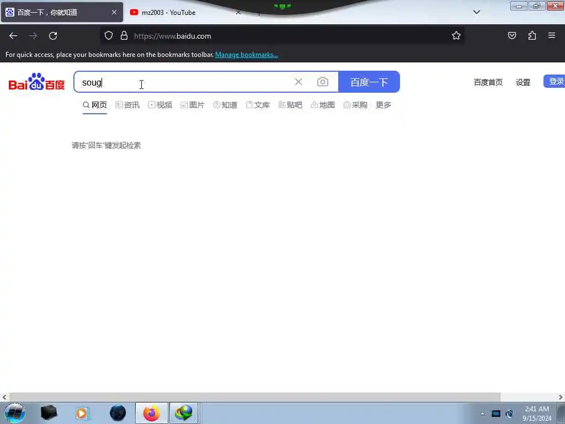Viewport: 565px width, 424px height.
Task: Go forward with the forward arrow
Action: (x=33, y=36)
